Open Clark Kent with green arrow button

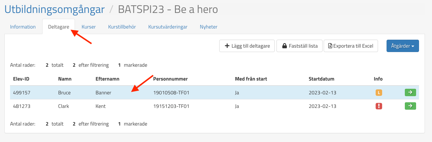click(410, 106)
